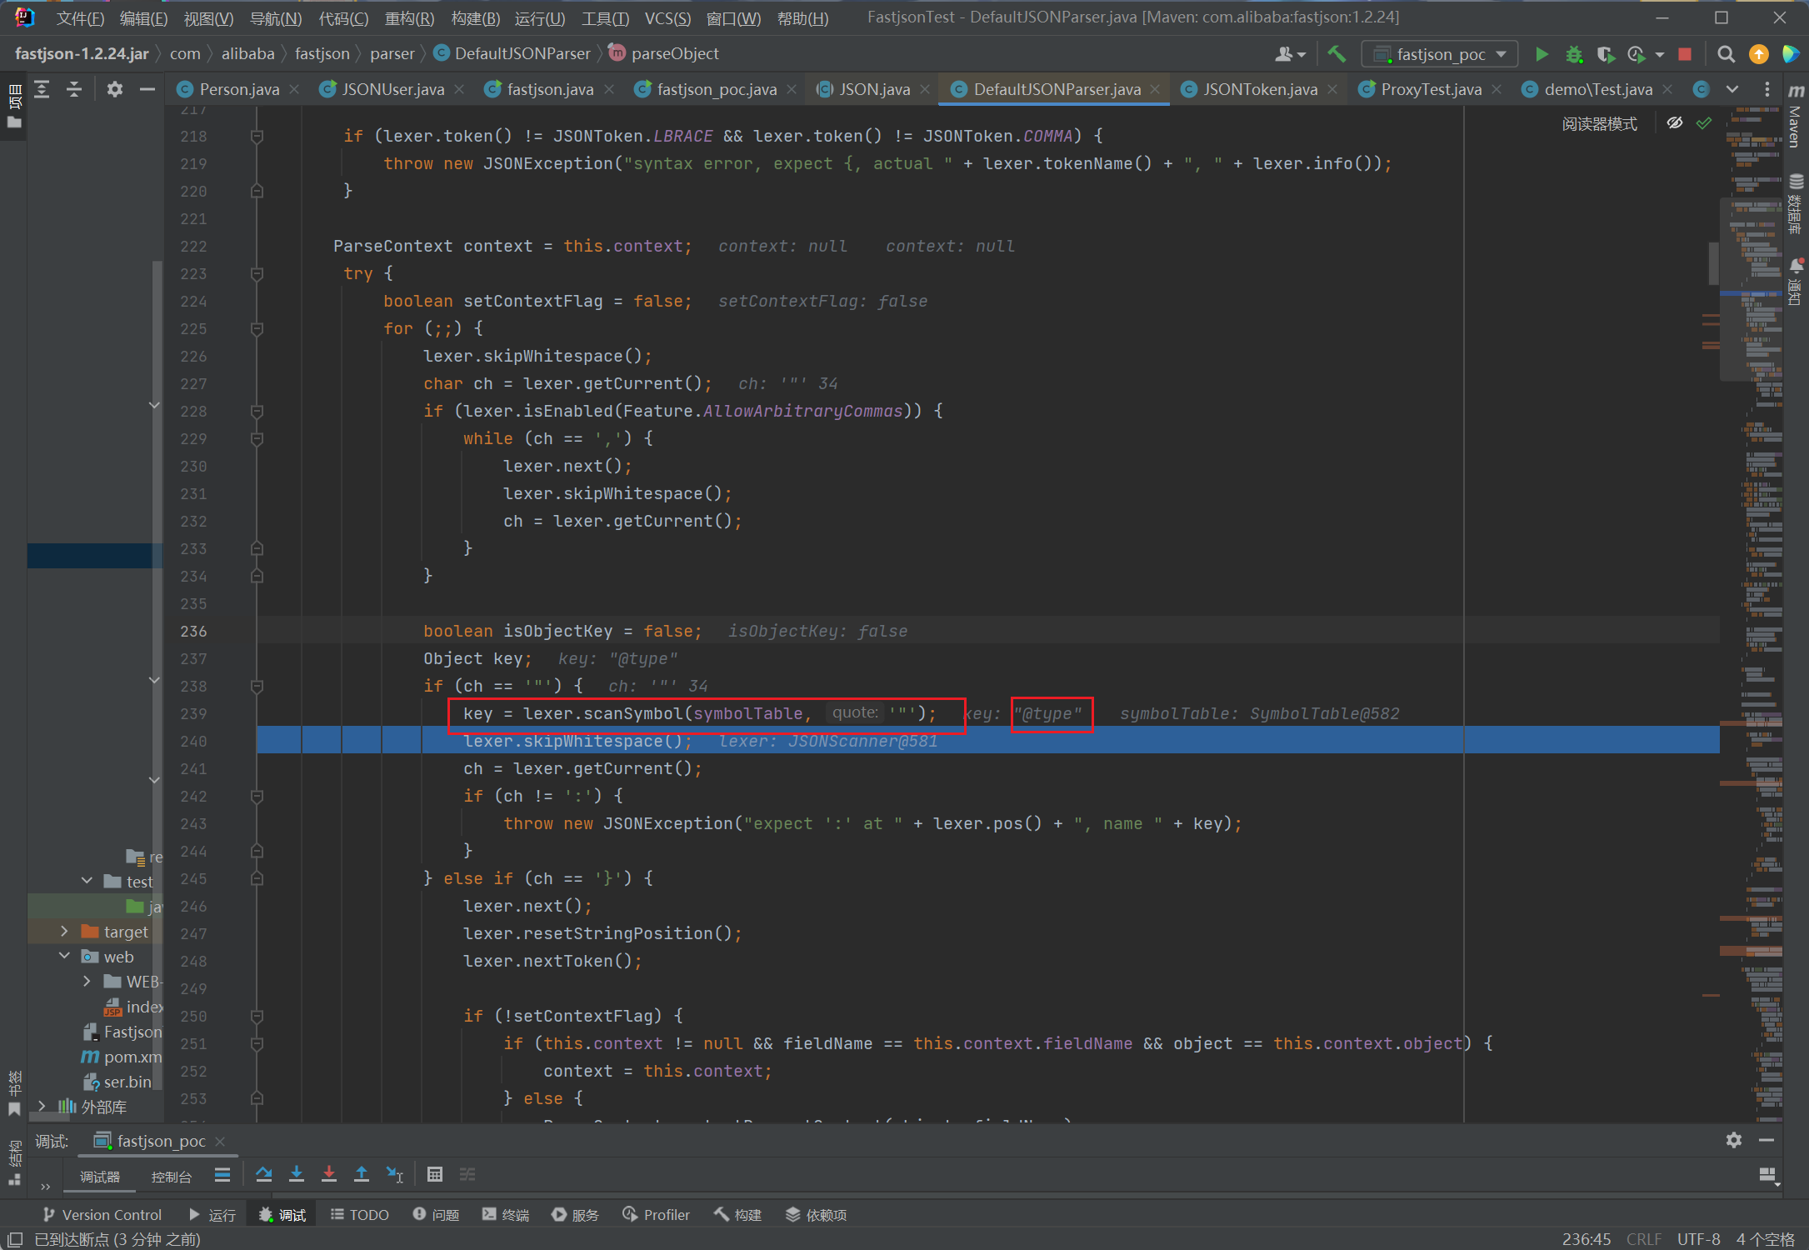Click Step Out up-arrow in debugger
The width and height of the screenshot is (1809, 1250).
click(362, 1174)
